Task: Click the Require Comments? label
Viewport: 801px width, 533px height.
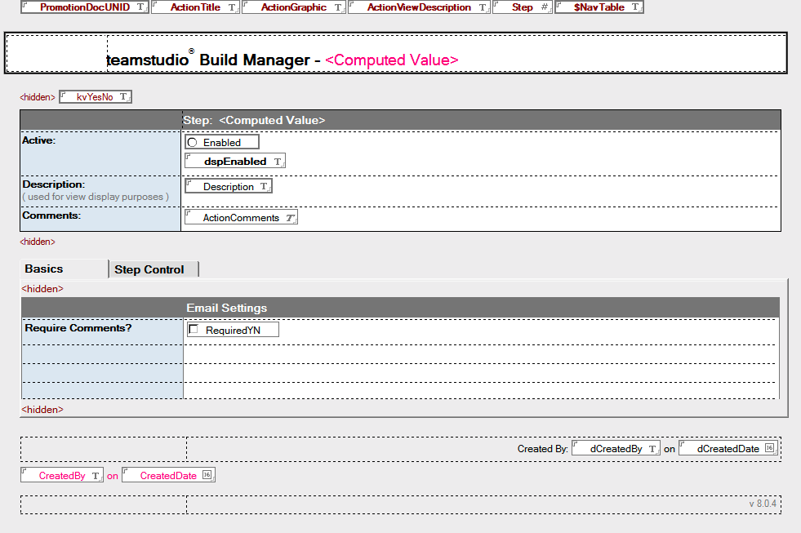Action: (x=78, y=328)
